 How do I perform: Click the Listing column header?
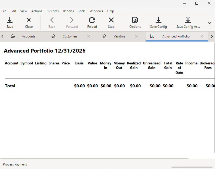tap(41, 63)
